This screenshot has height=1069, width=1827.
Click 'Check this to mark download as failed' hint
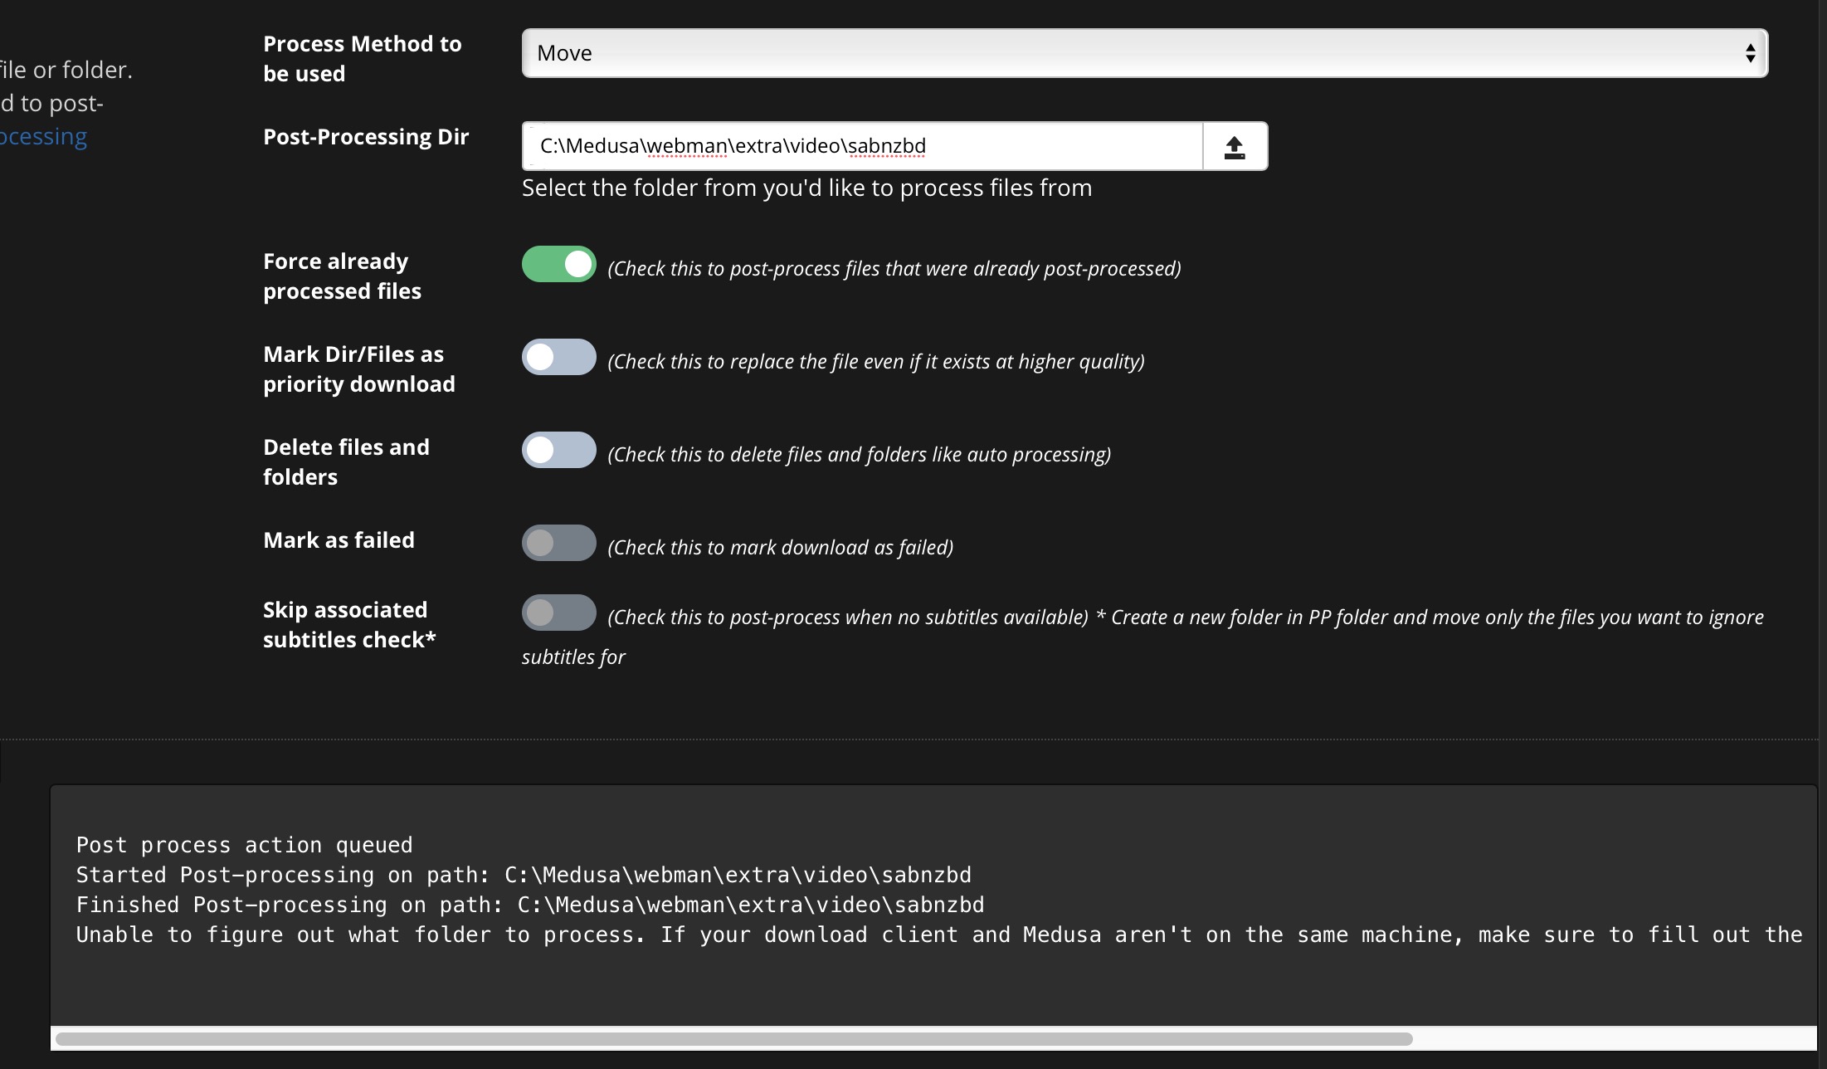(x=781, y=548)
